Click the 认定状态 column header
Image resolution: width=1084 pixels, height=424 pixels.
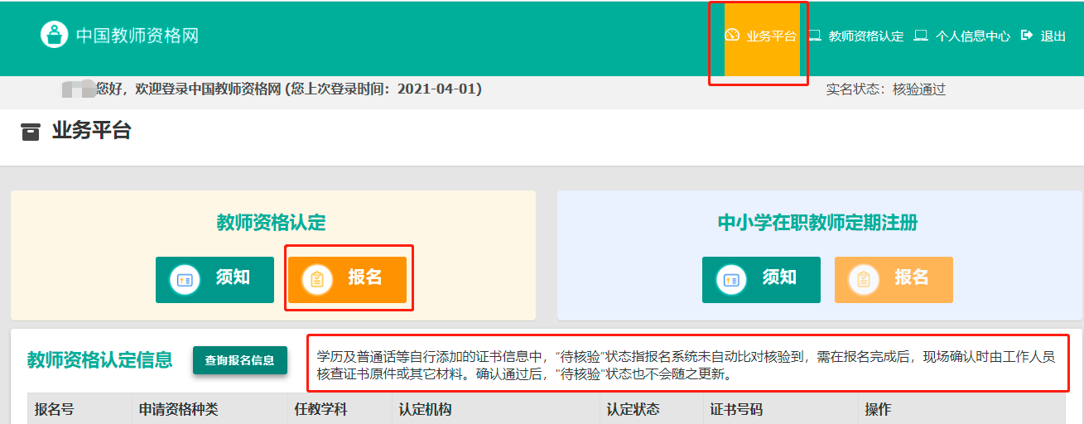(633, 410)
